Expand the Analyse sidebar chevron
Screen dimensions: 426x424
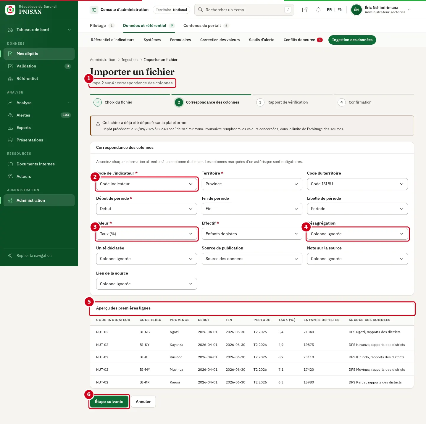[69, 103]
